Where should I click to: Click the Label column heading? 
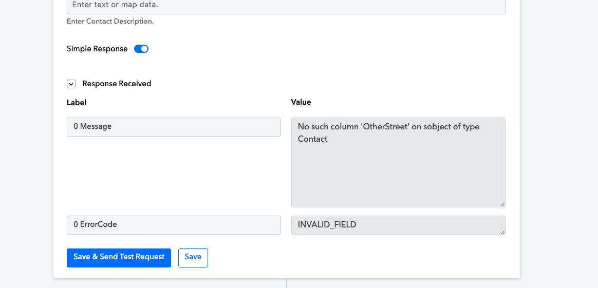[77, 103]
